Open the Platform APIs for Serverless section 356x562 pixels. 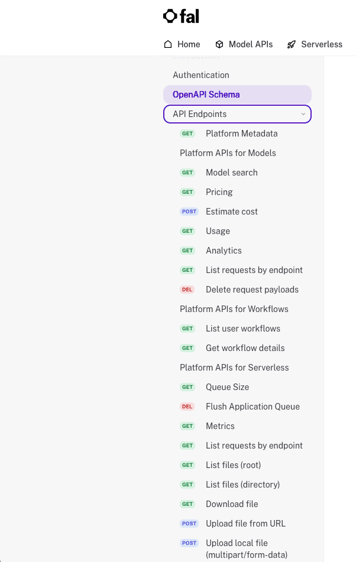pos(234,368)
